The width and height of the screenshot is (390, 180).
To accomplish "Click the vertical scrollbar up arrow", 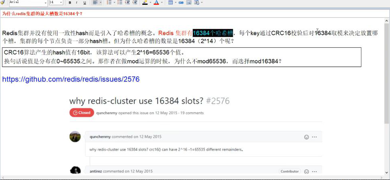I will coord(386,21).
